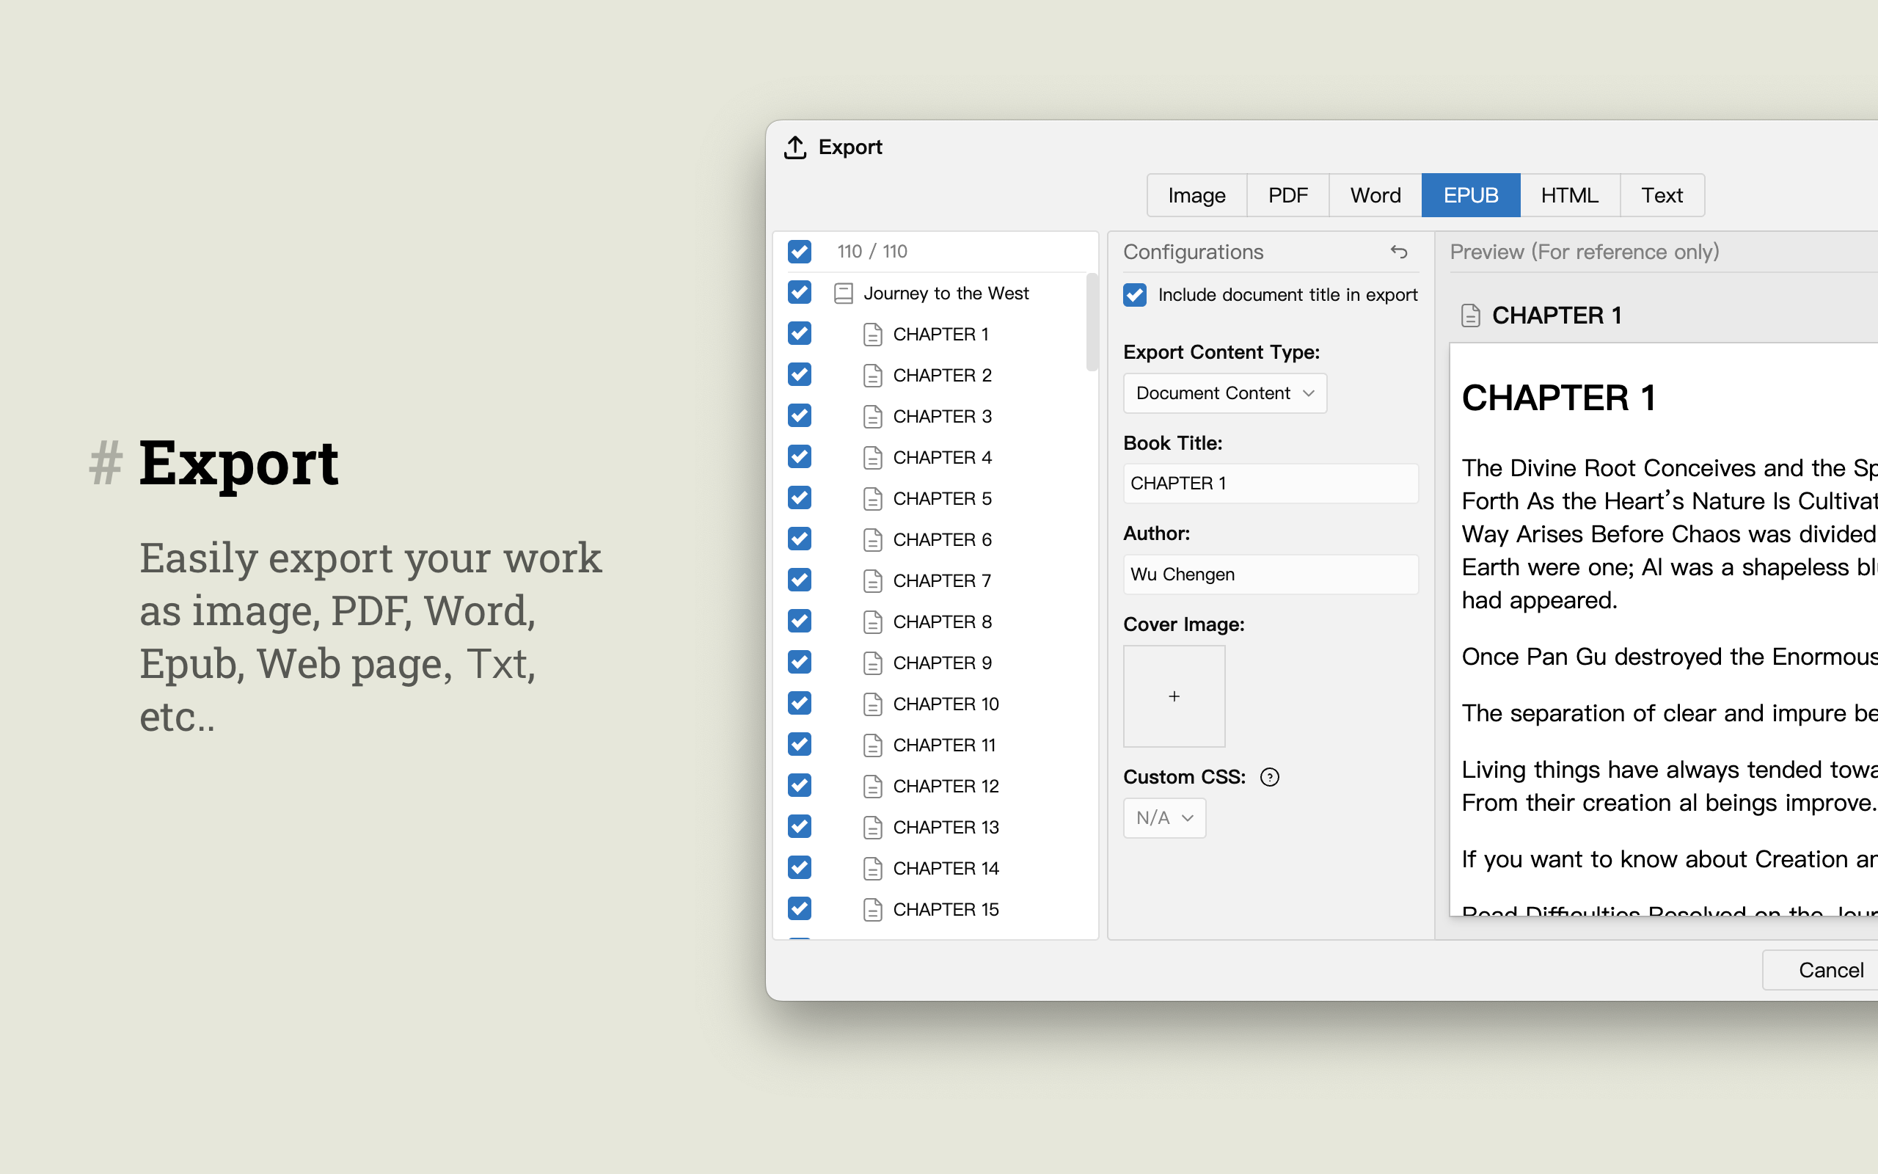The width and height of the screenshot is (1878, 1174).
Task: Switch to the Text export tab
Action: [1662, 196]
